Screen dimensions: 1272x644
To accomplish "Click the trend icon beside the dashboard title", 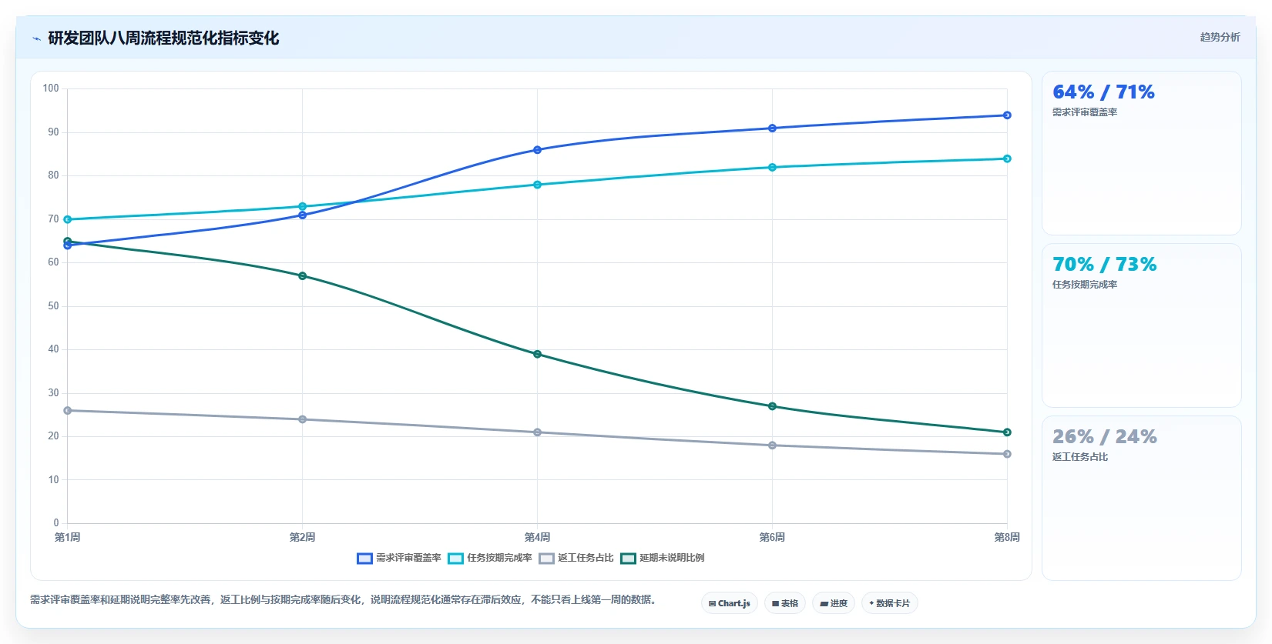I will (x=36, y=38).
